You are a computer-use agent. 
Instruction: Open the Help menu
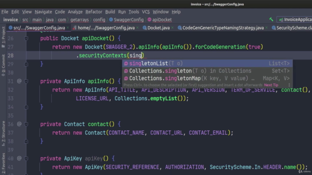point(176,12)
